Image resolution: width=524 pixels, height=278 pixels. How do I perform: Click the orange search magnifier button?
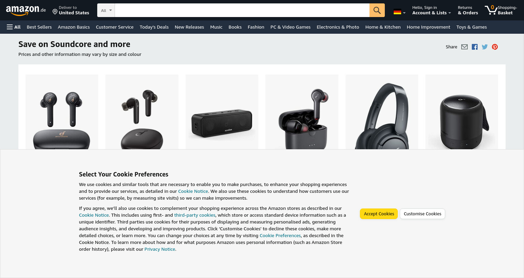[x=377, y=10]
